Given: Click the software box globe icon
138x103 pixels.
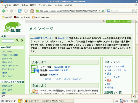Looking at the screenshot, I should pyautogui.click(x=35, y=69).
